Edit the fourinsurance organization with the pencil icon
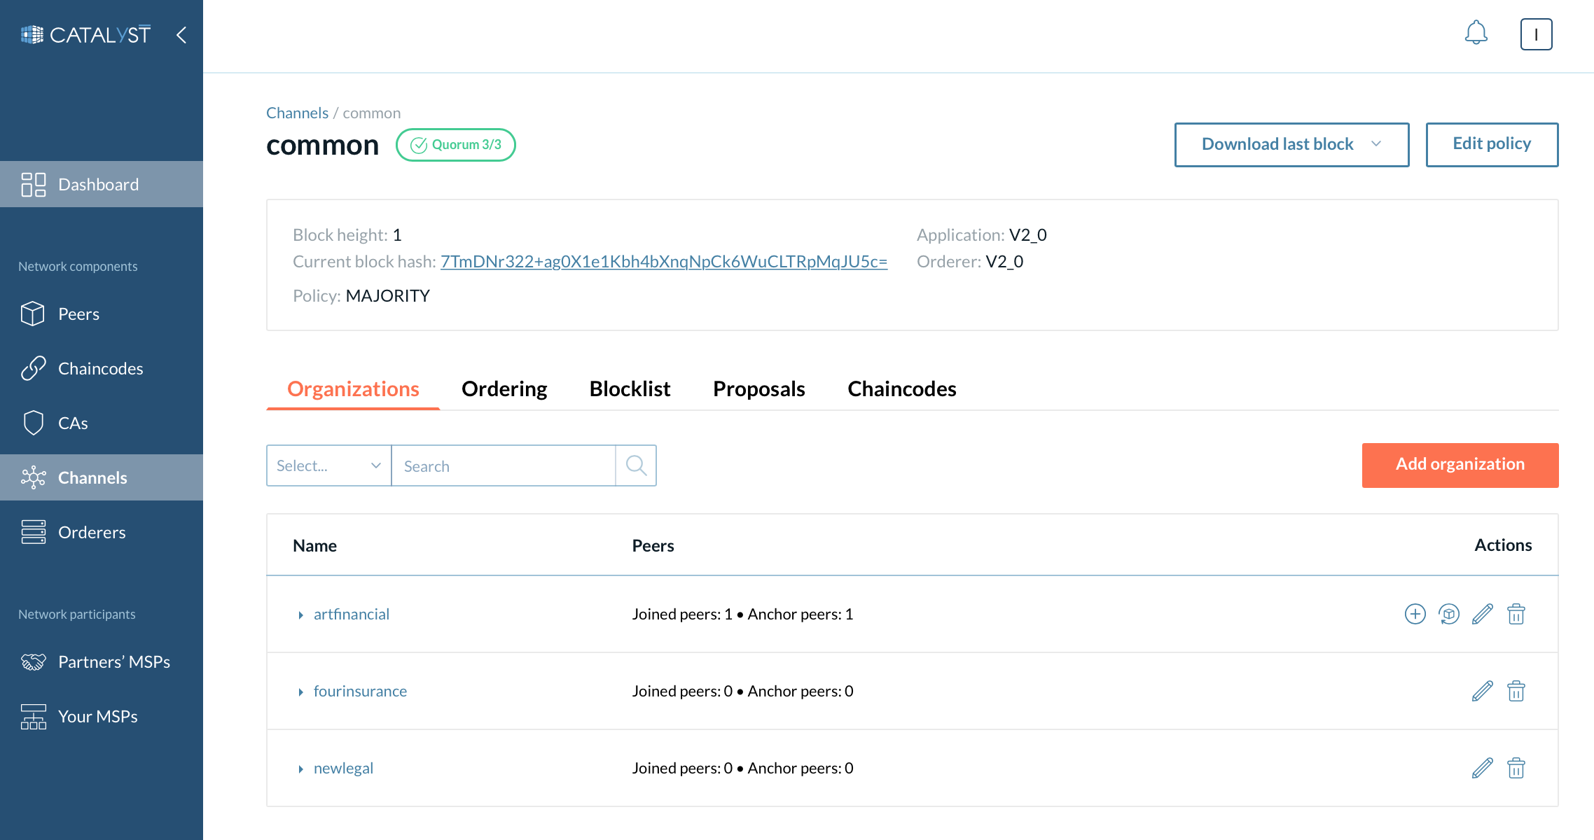Screen dimensions: 1594x840 click(x=1482, y=691)
